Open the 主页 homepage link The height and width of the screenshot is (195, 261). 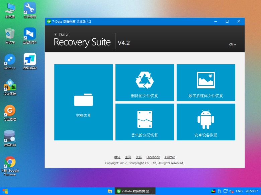pyautogui.click(x=128, y=157)
